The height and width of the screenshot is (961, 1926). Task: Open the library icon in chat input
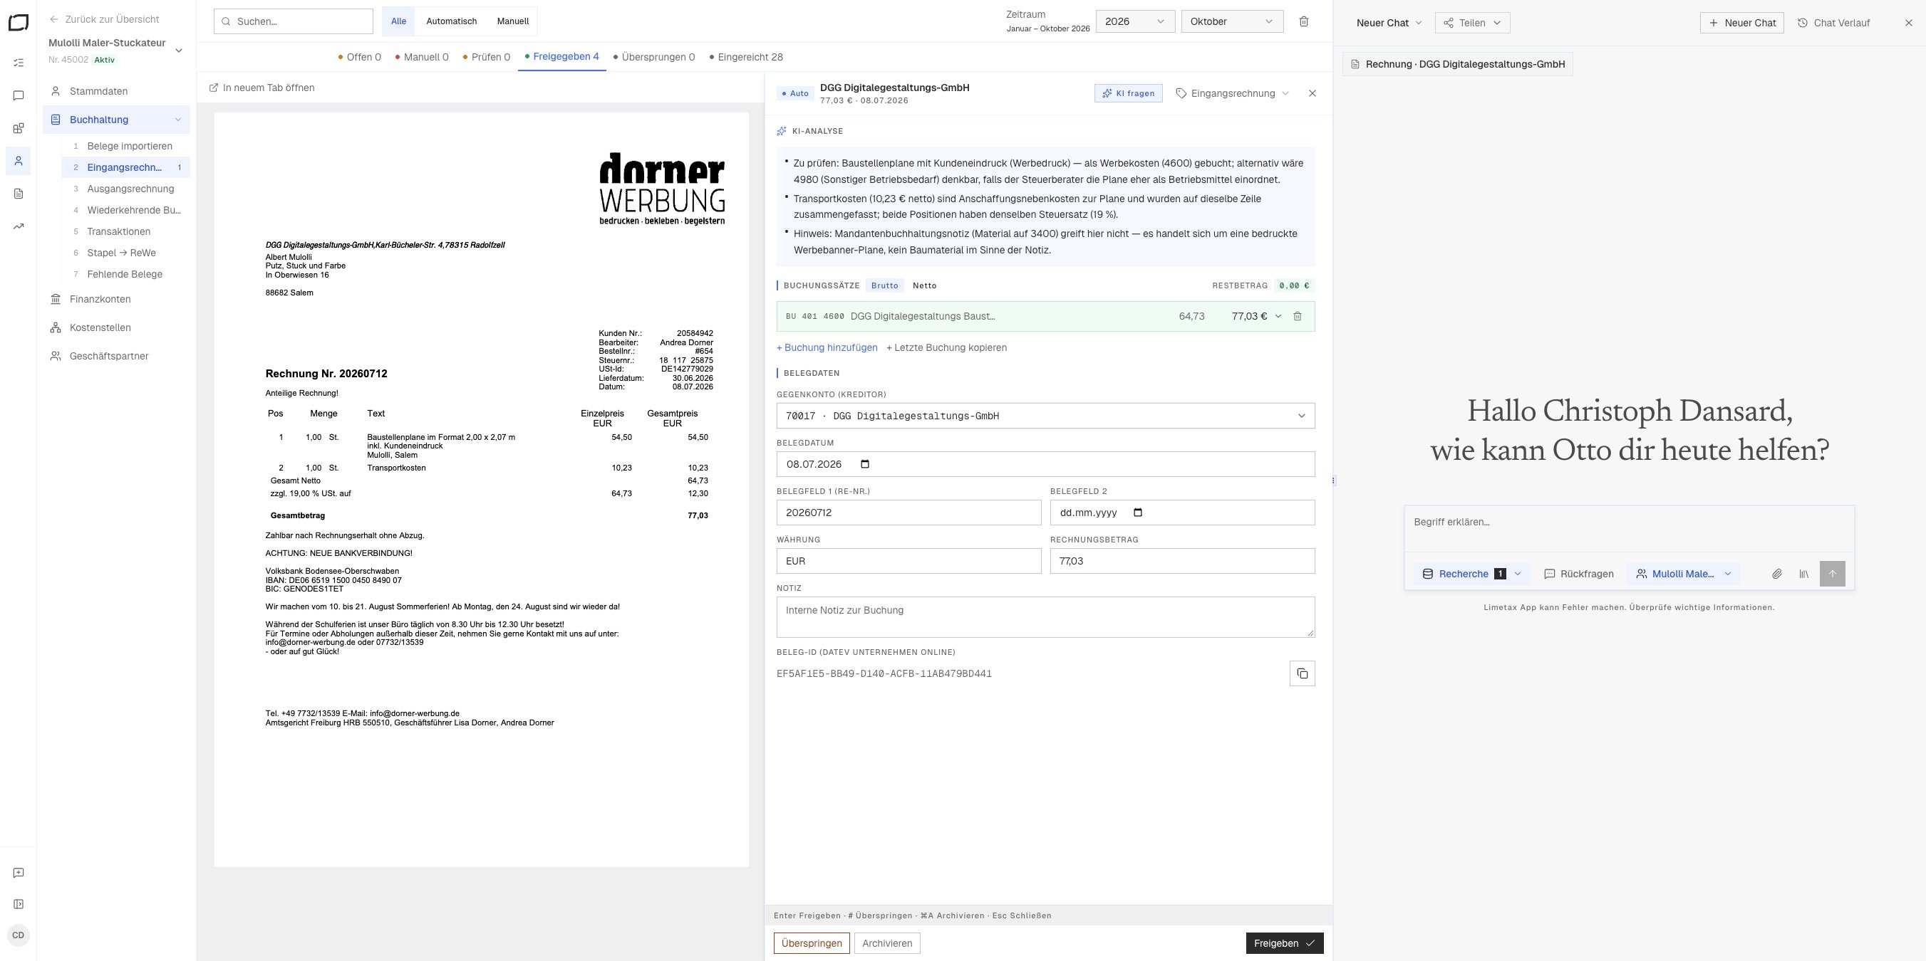pyautogui.click(x=1804, y=574)
